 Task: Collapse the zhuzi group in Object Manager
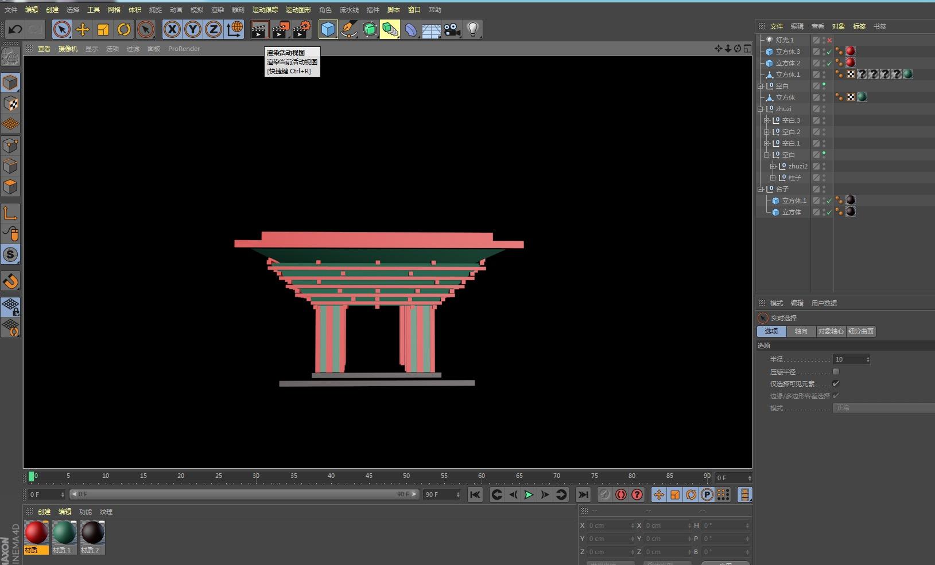click(x=761, y=109)
